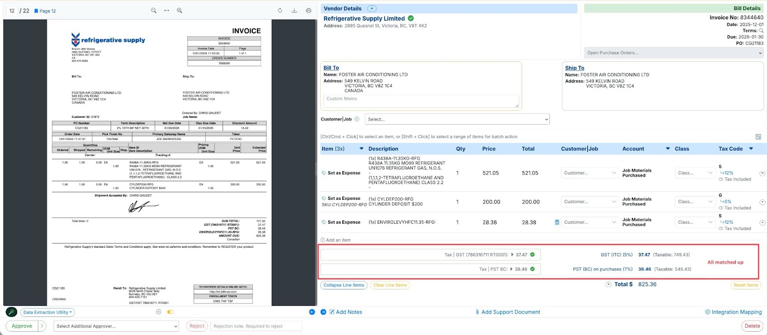Open the Tax Code column dropdown
This screenshot has height=335, width=767.
pyautogui.click(x=751, y=149)
